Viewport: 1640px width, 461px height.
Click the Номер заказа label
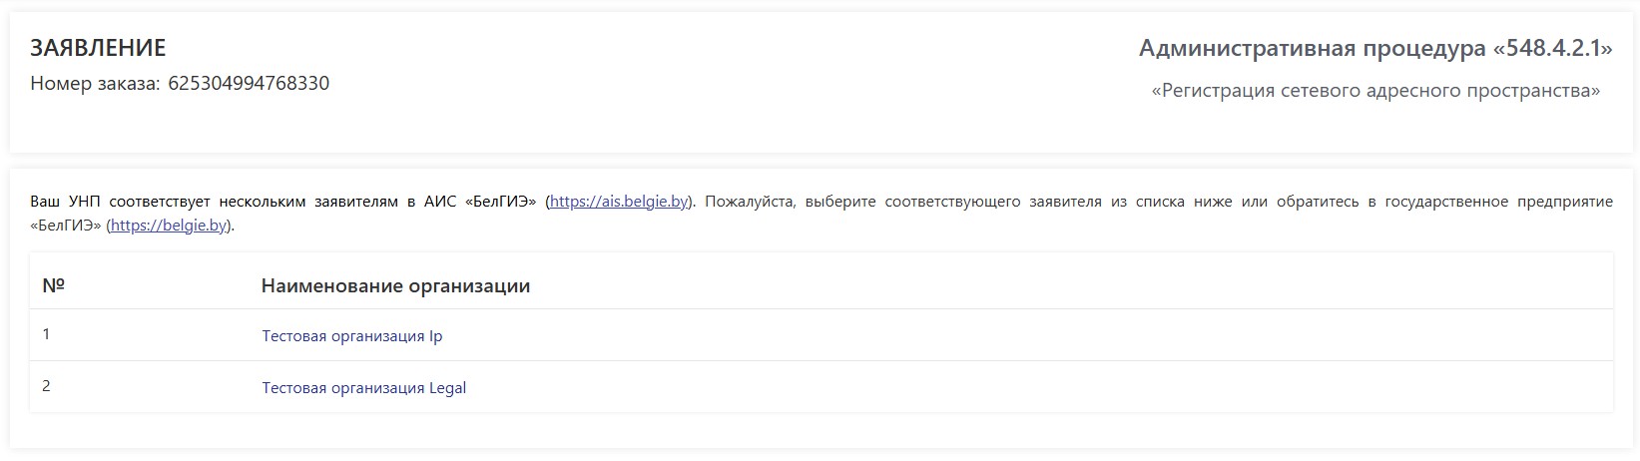point(95,83)
